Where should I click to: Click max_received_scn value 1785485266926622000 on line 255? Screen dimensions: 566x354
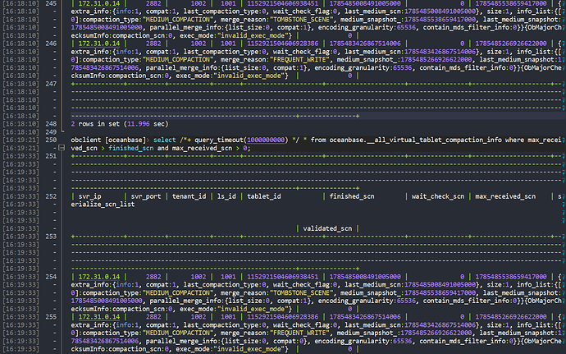[x=511, y=317]
